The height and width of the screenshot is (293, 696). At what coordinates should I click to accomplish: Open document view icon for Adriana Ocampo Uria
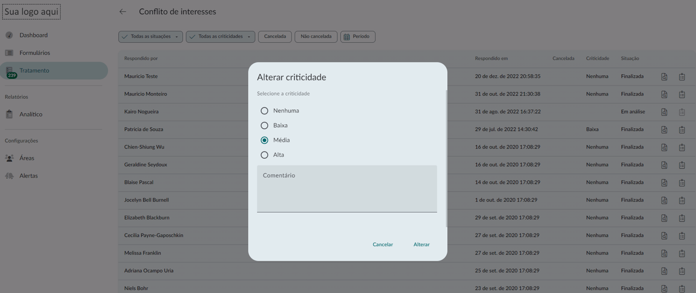click(664, 271)
